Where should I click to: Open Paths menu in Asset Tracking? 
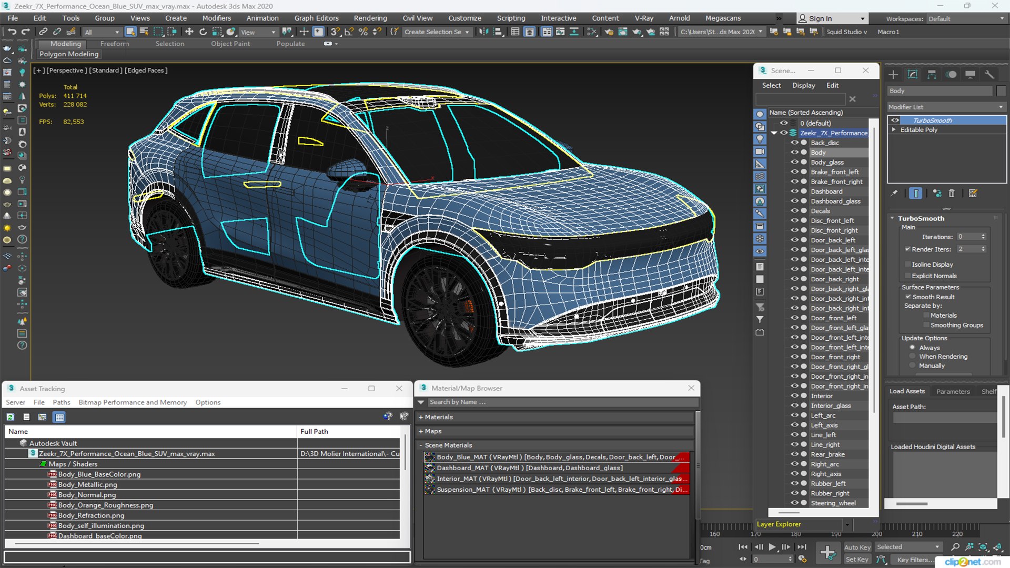[x=61, y=402]
